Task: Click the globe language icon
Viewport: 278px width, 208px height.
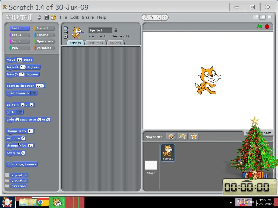Action: tap(39, 17)
